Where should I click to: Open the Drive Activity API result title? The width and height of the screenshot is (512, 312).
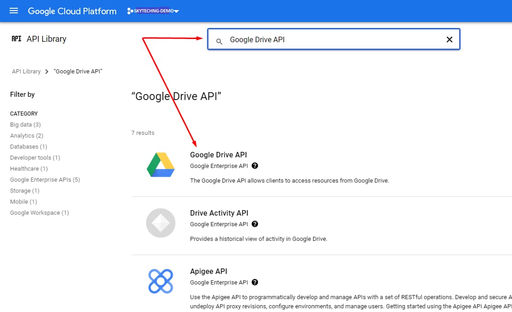(219, 213)
